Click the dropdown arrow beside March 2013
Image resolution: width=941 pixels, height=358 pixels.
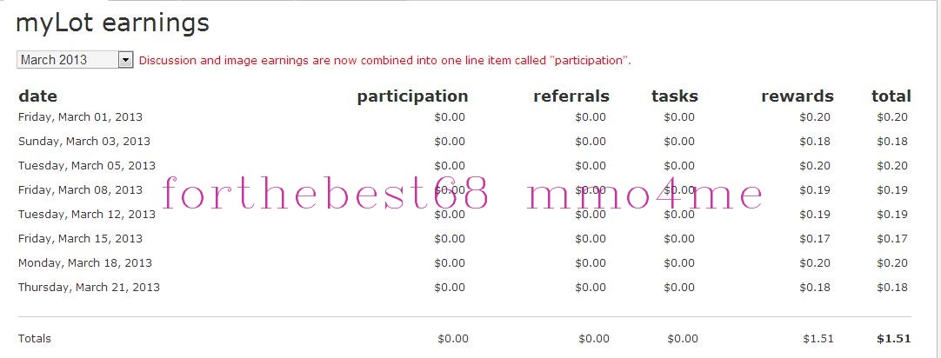[x=125, y=60]
